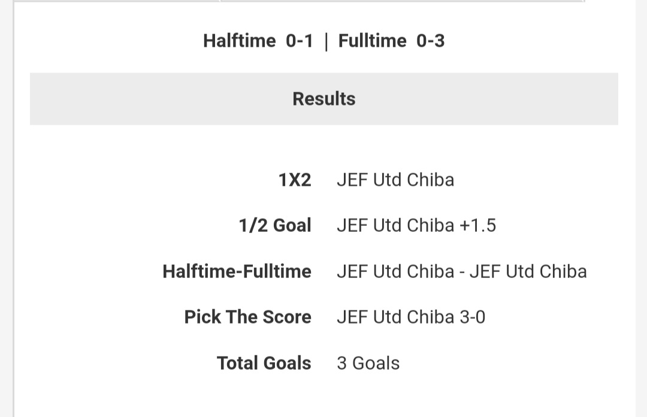Click the 1/2 Goal market label
647x417 pixels.
pos(275,225)
